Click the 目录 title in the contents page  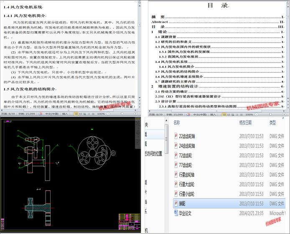pos(217,5)
